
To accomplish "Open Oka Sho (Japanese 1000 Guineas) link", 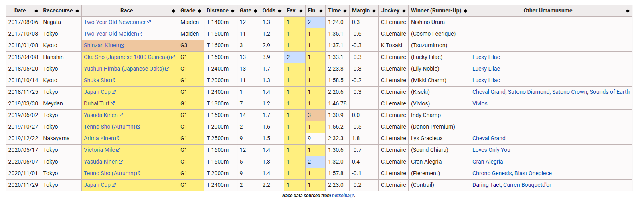I will tap(127, 57).
